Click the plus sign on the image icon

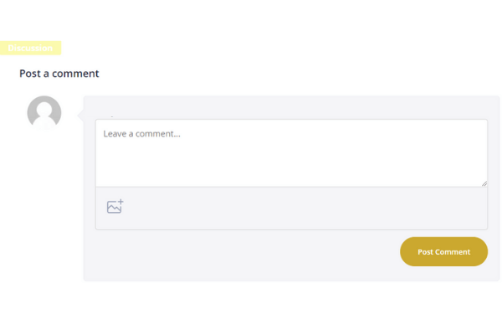(x=120, y=202)
